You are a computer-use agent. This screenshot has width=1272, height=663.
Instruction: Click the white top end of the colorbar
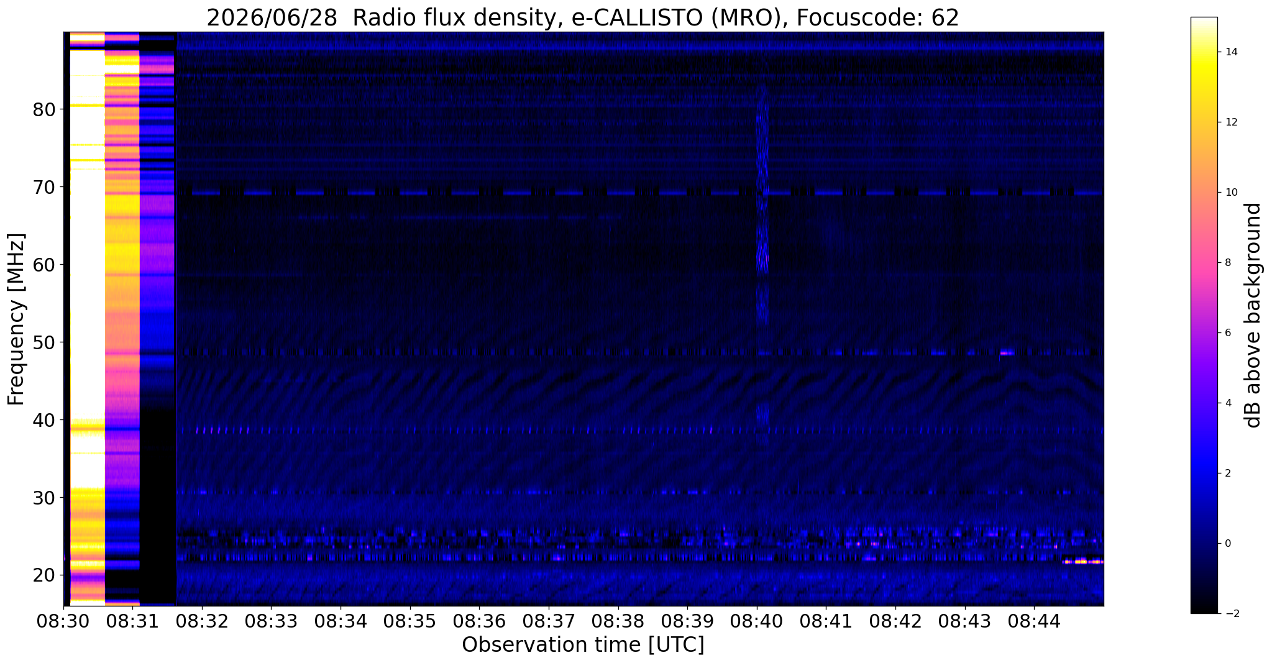click(x=1204, y=22)
